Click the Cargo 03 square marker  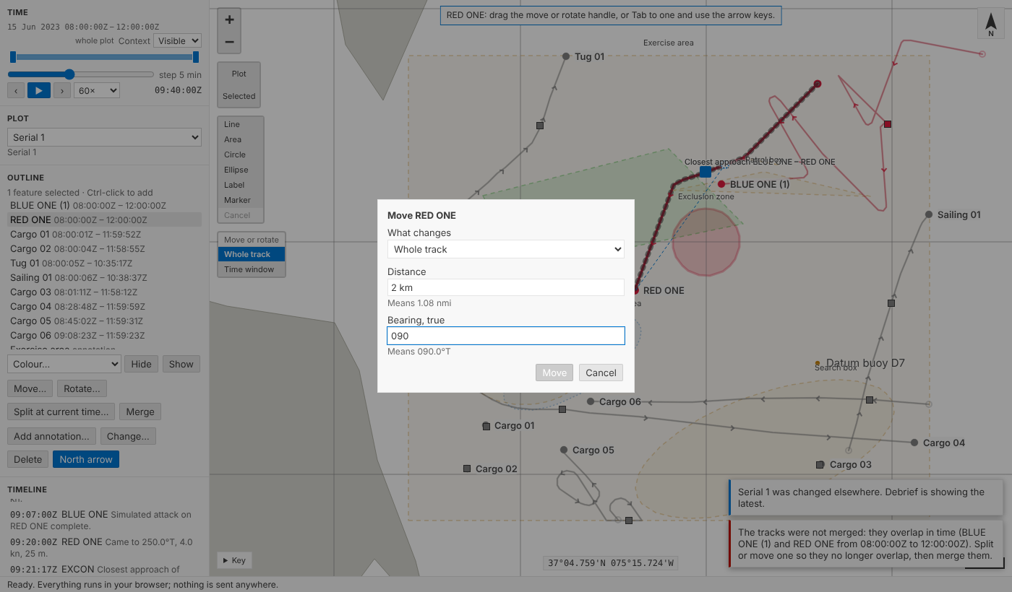(820, 465)
